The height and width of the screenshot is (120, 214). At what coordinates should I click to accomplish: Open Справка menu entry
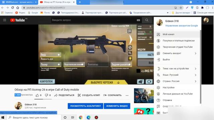click(x=177, y=100)
